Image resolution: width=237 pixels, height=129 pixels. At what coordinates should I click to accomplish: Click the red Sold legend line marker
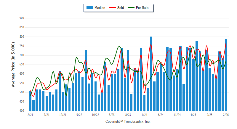(x=113, y=8)
